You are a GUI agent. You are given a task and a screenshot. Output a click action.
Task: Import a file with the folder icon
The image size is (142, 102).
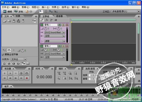(5, 21)
